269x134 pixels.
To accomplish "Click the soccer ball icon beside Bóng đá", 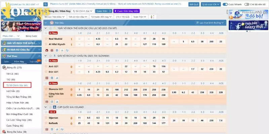I will pyautogui.click(x=4, y=68).
